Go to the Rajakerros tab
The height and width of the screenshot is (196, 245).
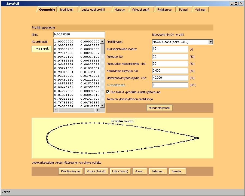tap(164, 10)
